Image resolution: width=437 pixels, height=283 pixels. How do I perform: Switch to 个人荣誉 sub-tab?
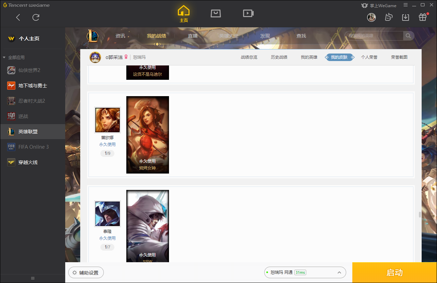tap(369, 57)
